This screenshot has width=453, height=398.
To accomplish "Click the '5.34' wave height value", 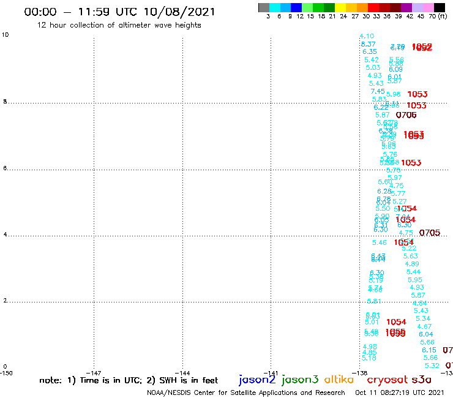I will coord(423,318).
